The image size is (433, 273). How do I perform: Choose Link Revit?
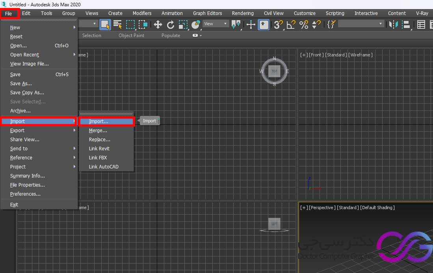[107, 148]
